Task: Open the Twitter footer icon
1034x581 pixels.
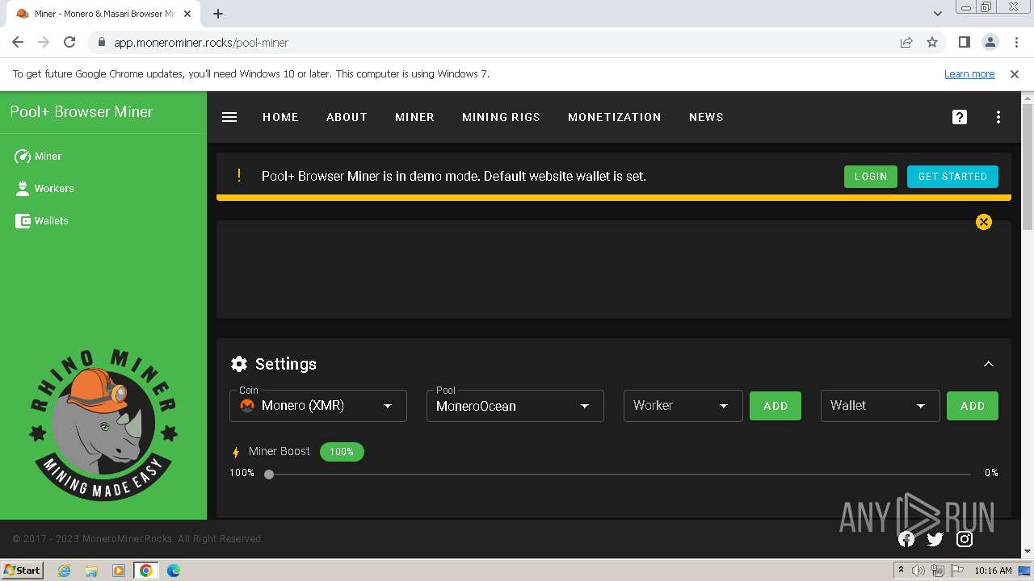Action: pos(935,539)
